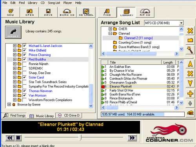Click the new folder icon right of tree
Screen dimensions: 196x147
(190, 40)
